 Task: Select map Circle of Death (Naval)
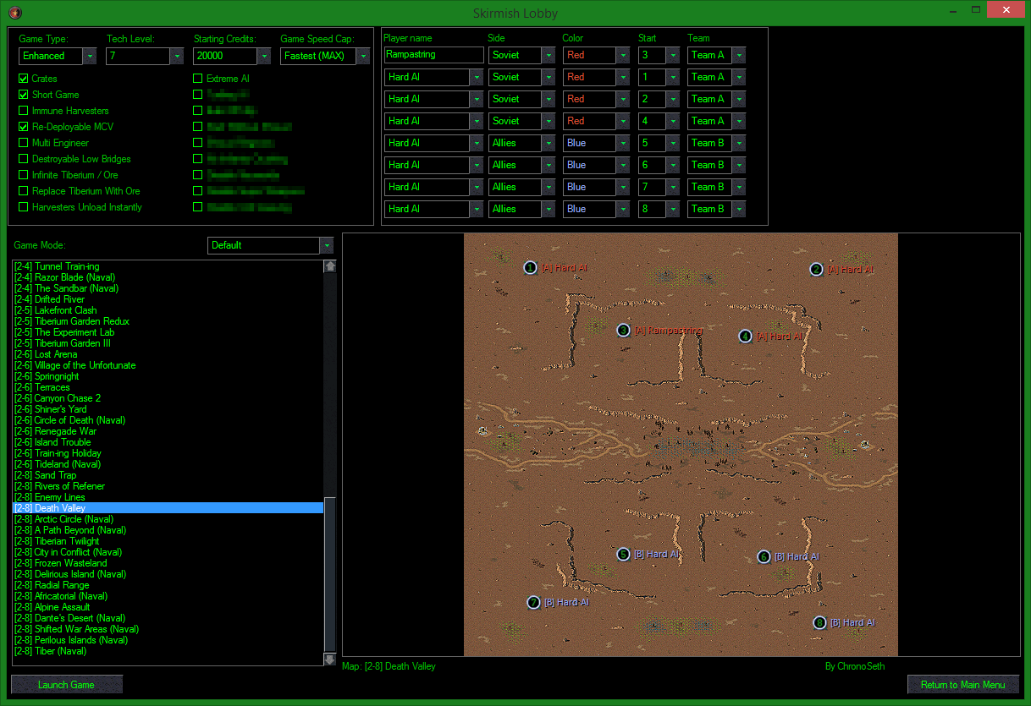point(168,420)
